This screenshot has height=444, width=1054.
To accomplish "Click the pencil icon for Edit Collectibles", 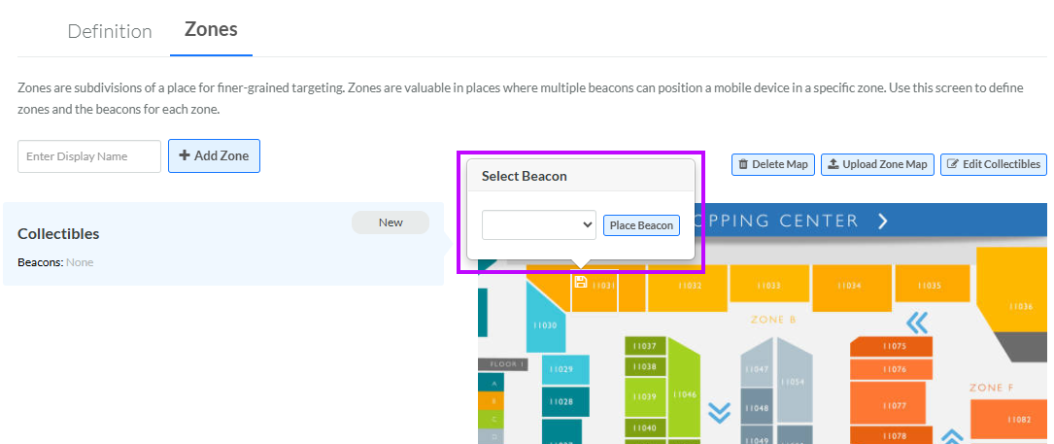I will pyautogui.click(x=952, y=164).
